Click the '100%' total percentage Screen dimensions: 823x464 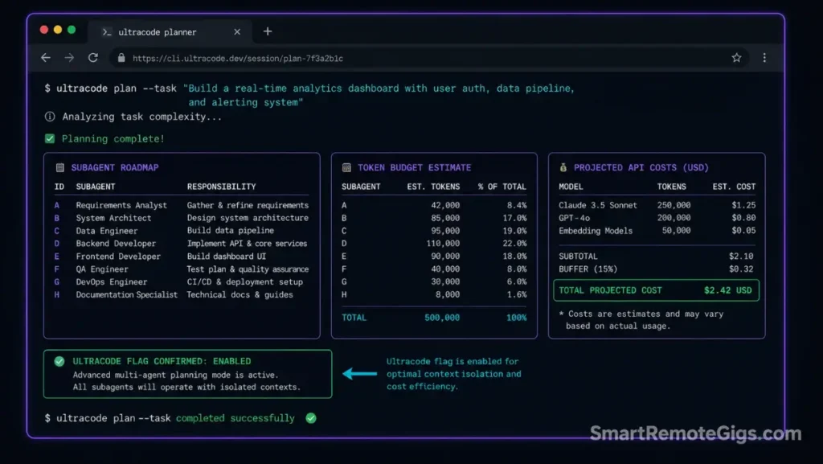(517, 318)
